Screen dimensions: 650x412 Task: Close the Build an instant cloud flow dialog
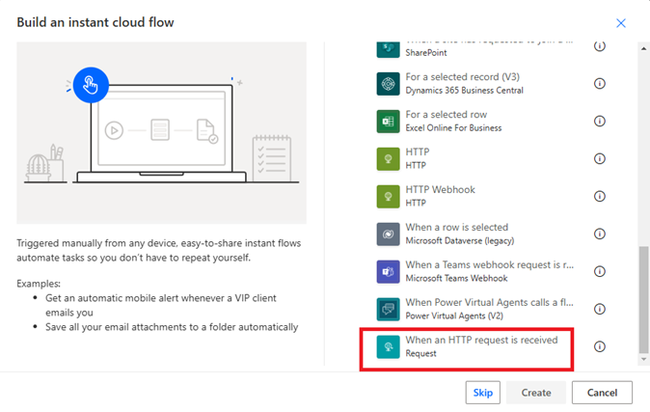tap(621, 23)
